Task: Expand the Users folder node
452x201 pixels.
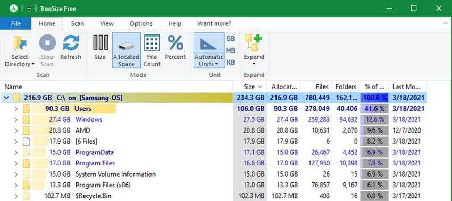Action: [x=16, y=109]
